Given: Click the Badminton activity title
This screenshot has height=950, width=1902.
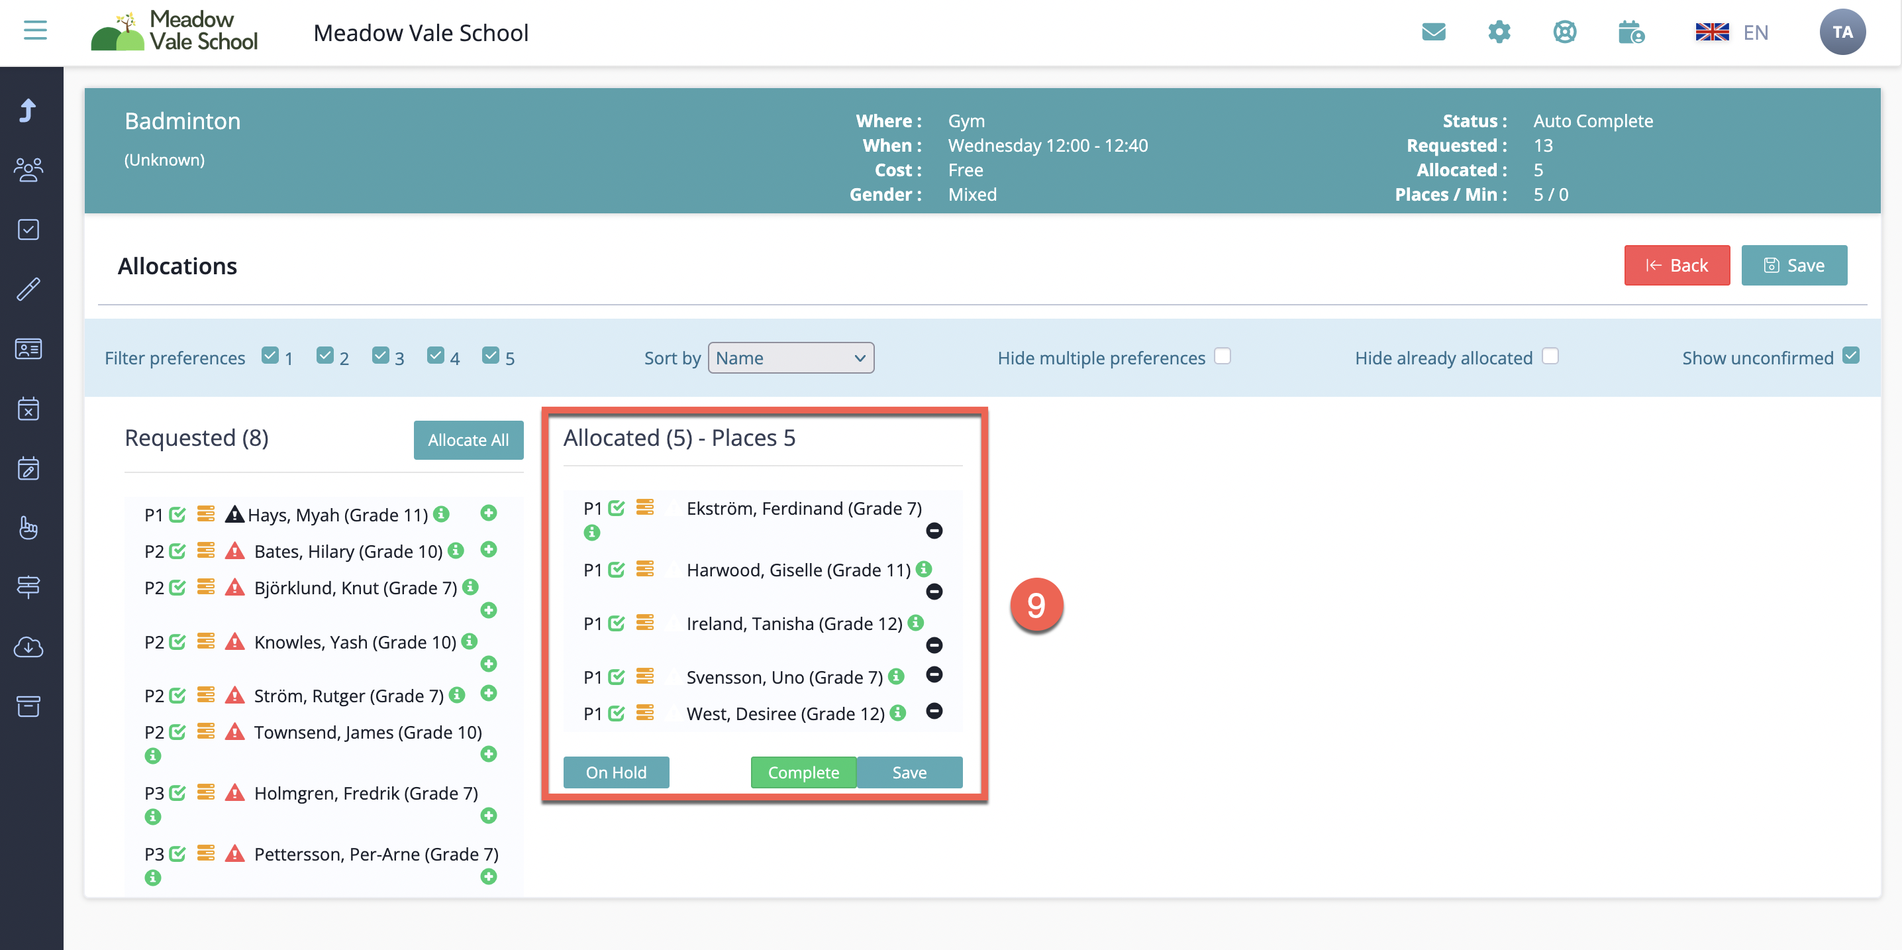Looking at the screenshot, I should click(x=182, y=121).
